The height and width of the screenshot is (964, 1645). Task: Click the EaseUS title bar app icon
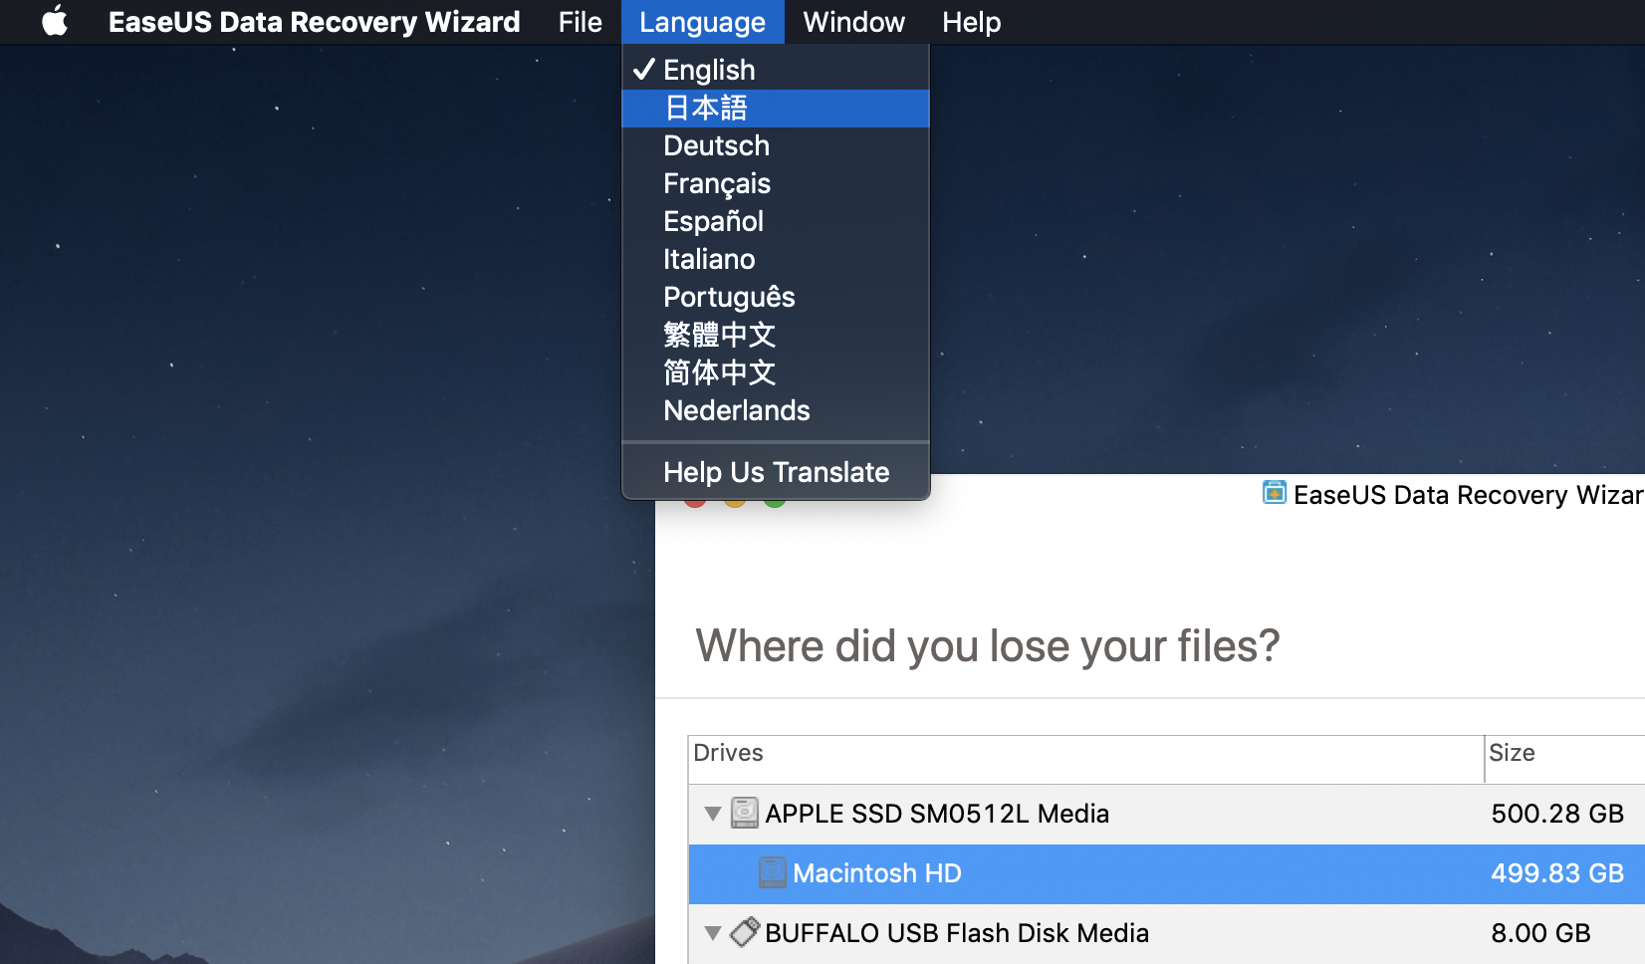point(1274,493)
